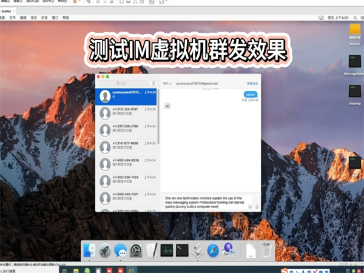Open Safari browser from the dock
Image resolution: width=364 pixels, height=273 pixels.
click(213, 250)
